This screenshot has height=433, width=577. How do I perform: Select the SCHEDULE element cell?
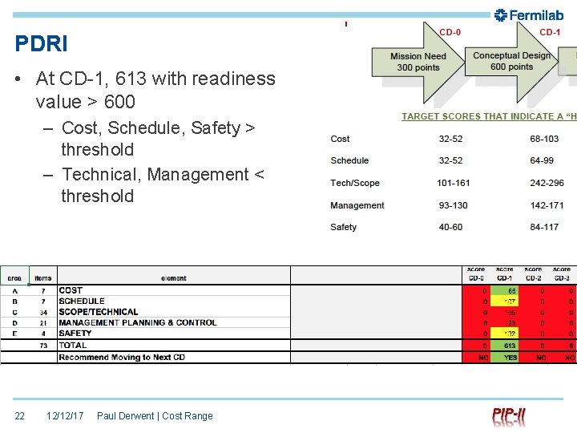coord(174,301)
